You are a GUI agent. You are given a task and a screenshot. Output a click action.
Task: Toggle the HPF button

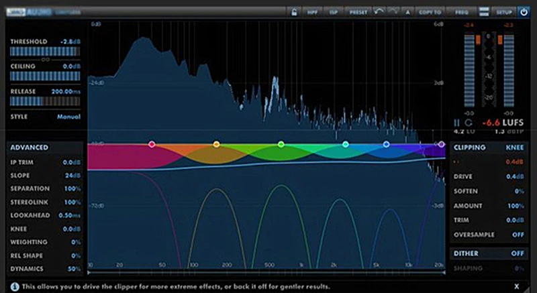point(312,12)
